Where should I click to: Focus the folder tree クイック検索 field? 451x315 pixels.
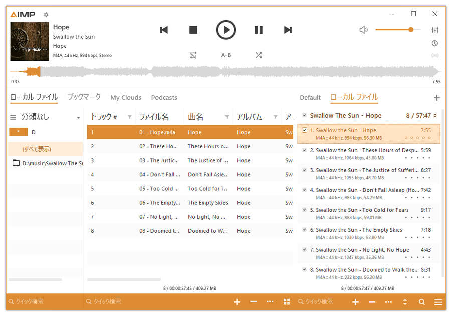click(45, 302)
